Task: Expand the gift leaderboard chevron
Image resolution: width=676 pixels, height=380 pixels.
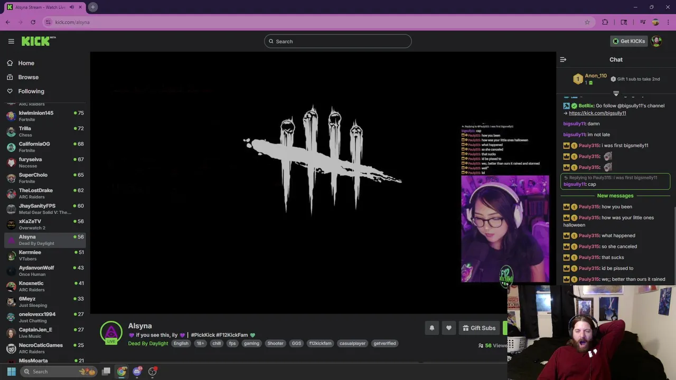Action: click(x=616, y=93)
